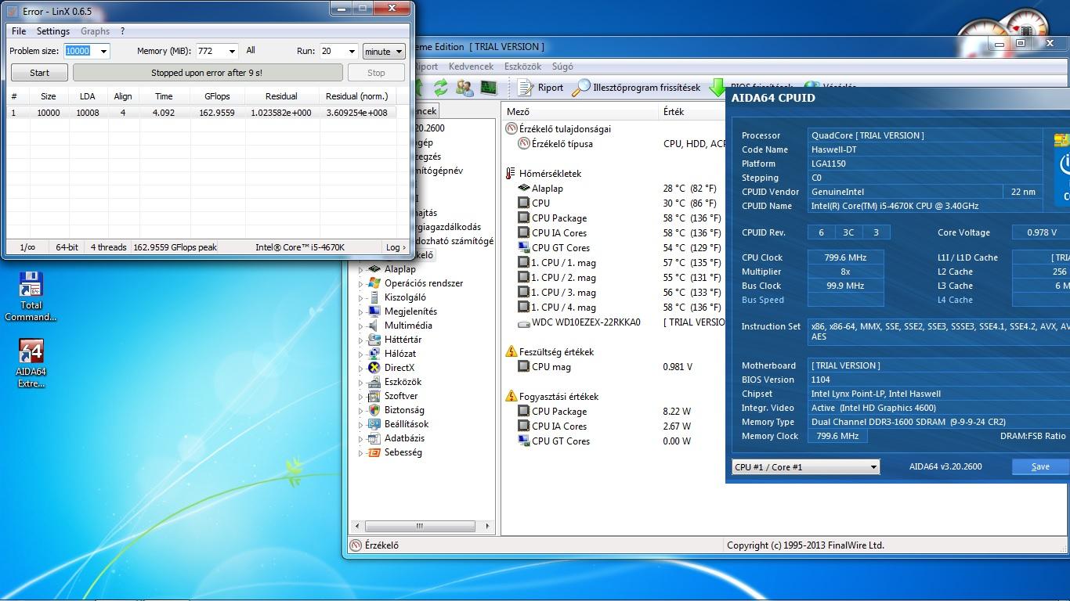Click the Sebesség benchmark icon in tree
1070x601 pixels.
[374, 452]
